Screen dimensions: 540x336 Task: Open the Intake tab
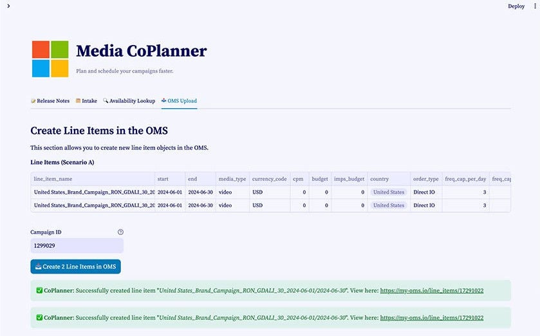coord(86,101)
